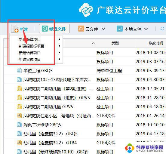Image resolution: width=166 pixels, height=154 pixels.
Task: Expand submenu arrow of 新建招投标项目
Action: (x=60, y=46)
